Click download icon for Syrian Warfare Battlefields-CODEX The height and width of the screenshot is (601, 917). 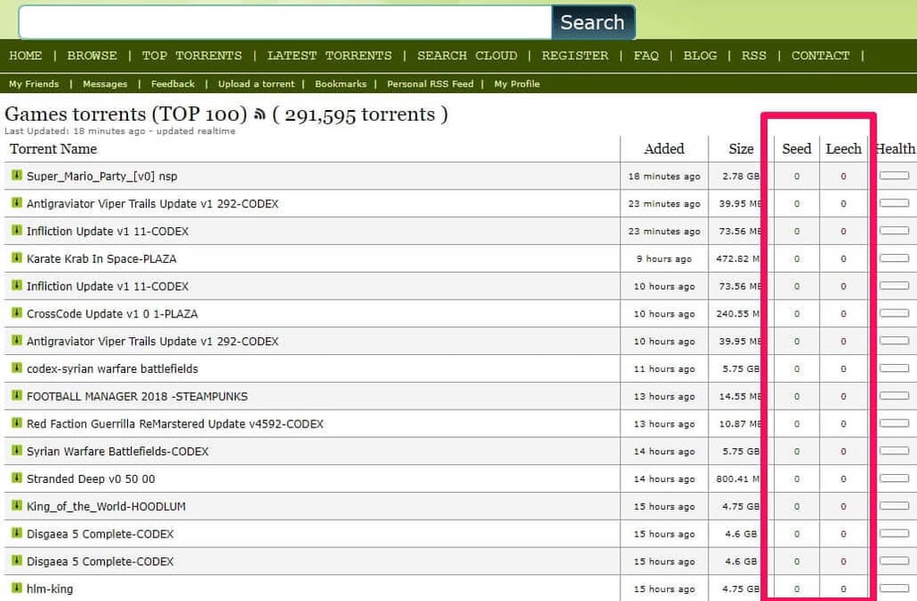point(17,451)
